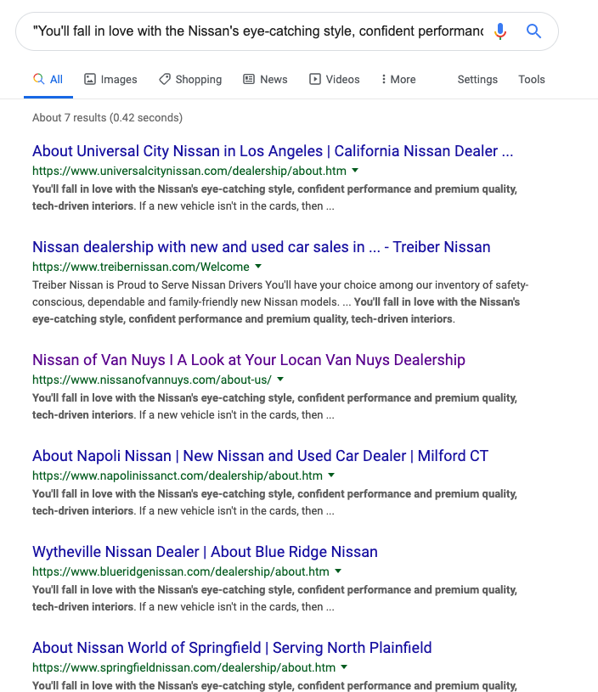This screenshot has height=692, width=598.
Task: Expand dropdown arrow beside treibernissan.com URL
Action: (x=258, y=267)
